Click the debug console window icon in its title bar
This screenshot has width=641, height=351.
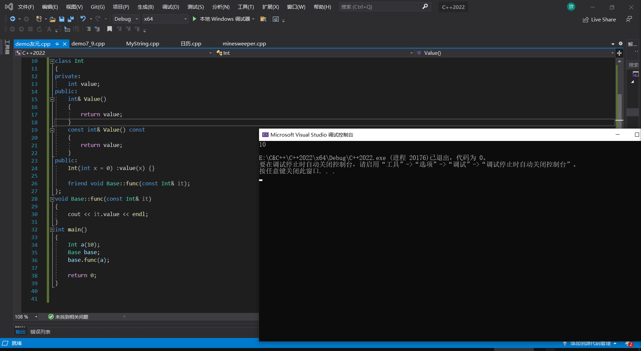click(265, 135)
